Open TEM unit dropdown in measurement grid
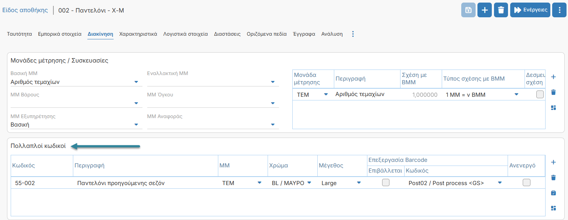Image resolution: width=568 pixels, height=220 pixels. [326, 95]
